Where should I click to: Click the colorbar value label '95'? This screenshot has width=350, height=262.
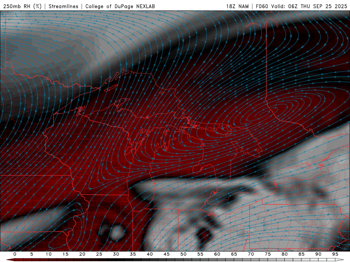[335, 254]
